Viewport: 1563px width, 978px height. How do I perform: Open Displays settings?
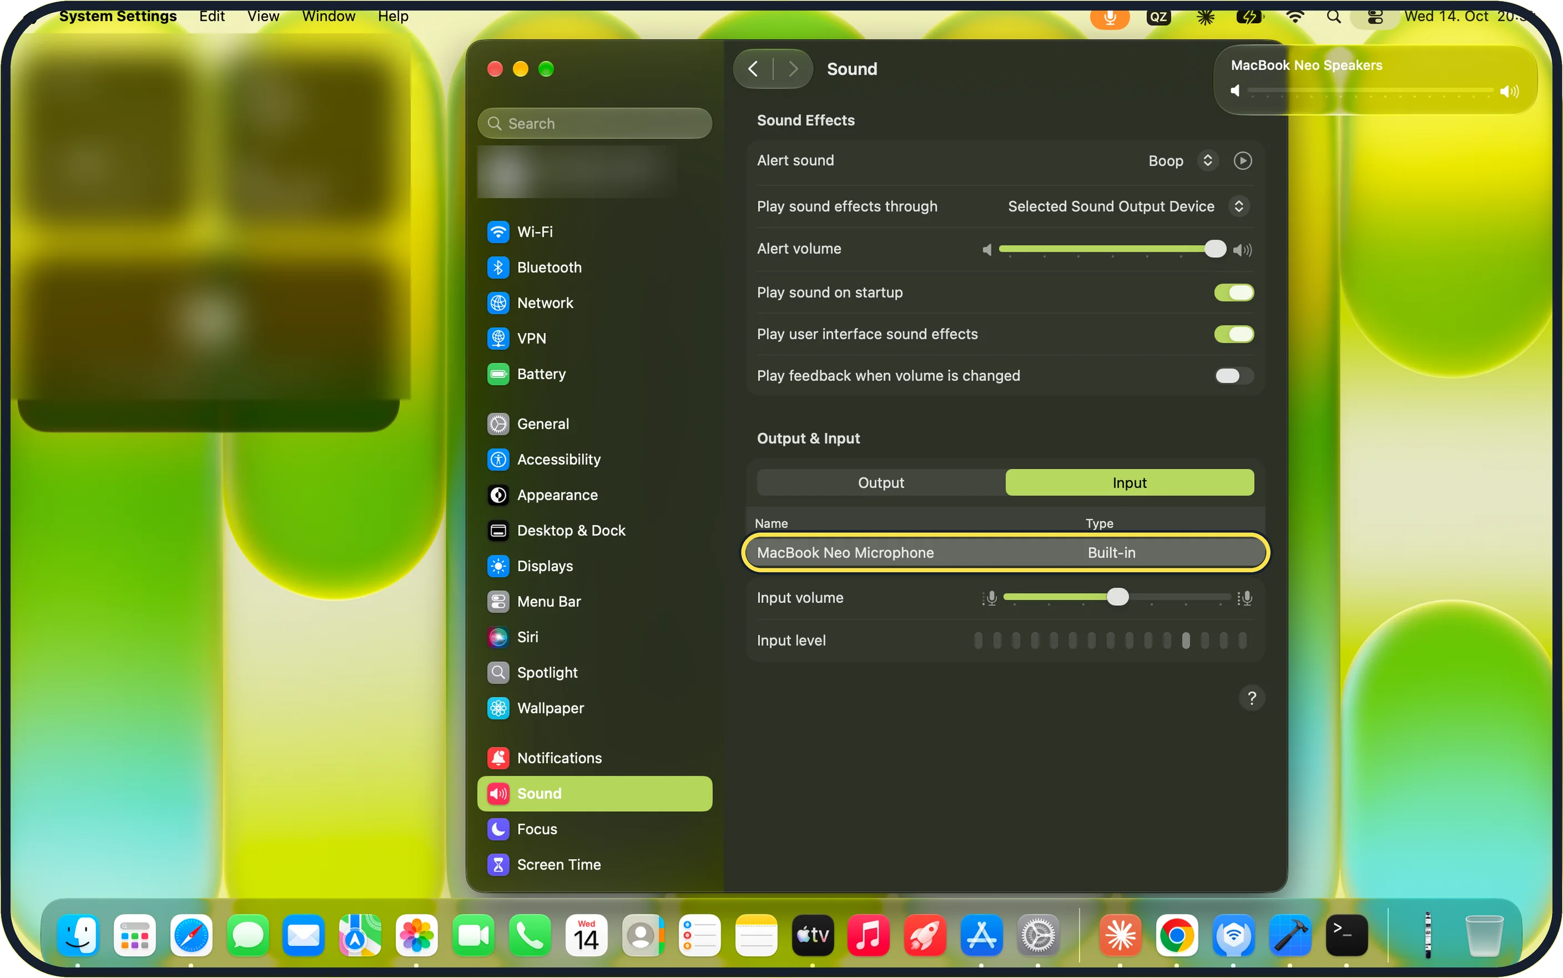click(x=594, y=566)
